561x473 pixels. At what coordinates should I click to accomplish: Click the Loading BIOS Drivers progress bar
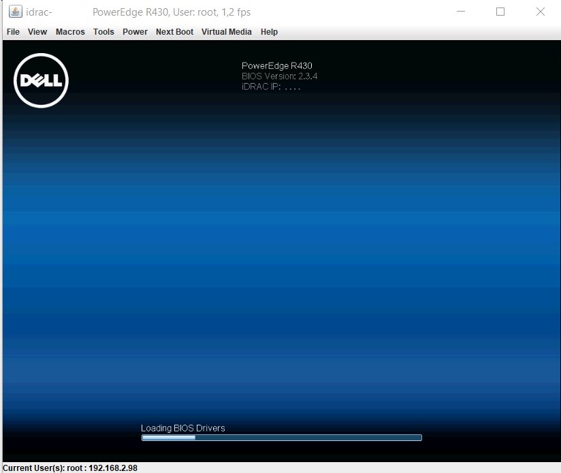282,438
